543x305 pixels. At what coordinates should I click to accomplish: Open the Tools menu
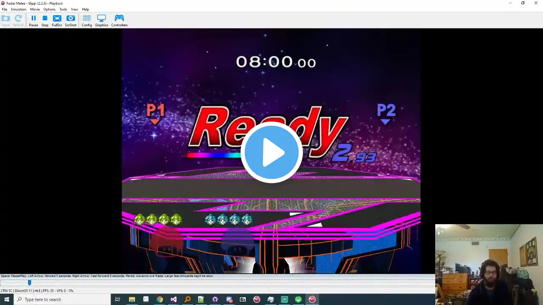63,9
